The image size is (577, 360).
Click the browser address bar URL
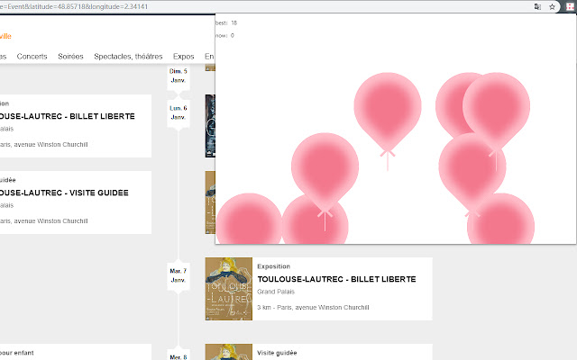[x=74, y=6]
